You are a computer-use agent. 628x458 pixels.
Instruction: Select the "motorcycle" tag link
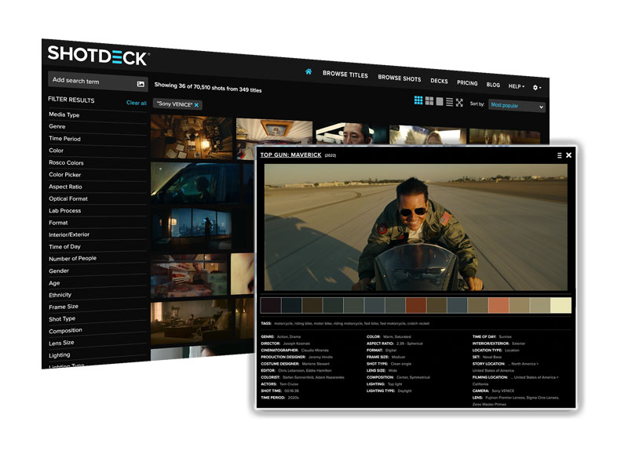[x=282, y=323]
